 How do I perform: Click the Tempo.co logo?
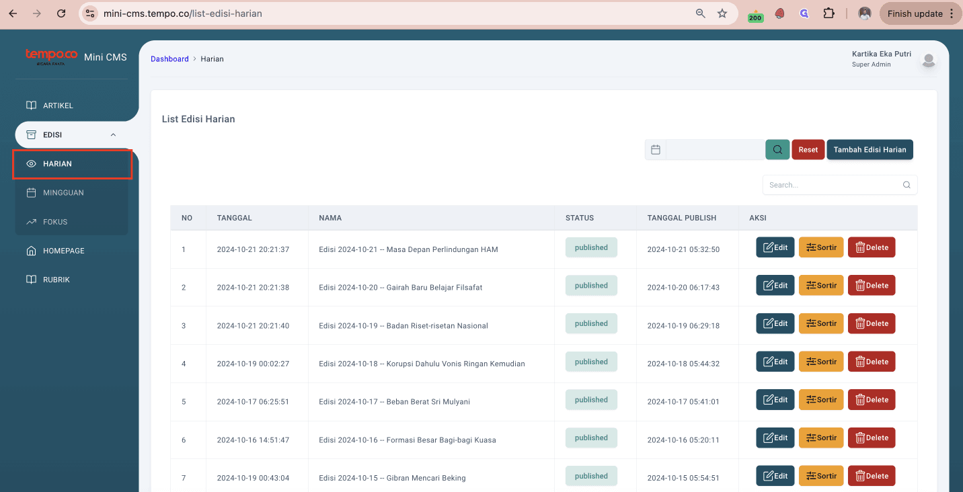point(52,56)
